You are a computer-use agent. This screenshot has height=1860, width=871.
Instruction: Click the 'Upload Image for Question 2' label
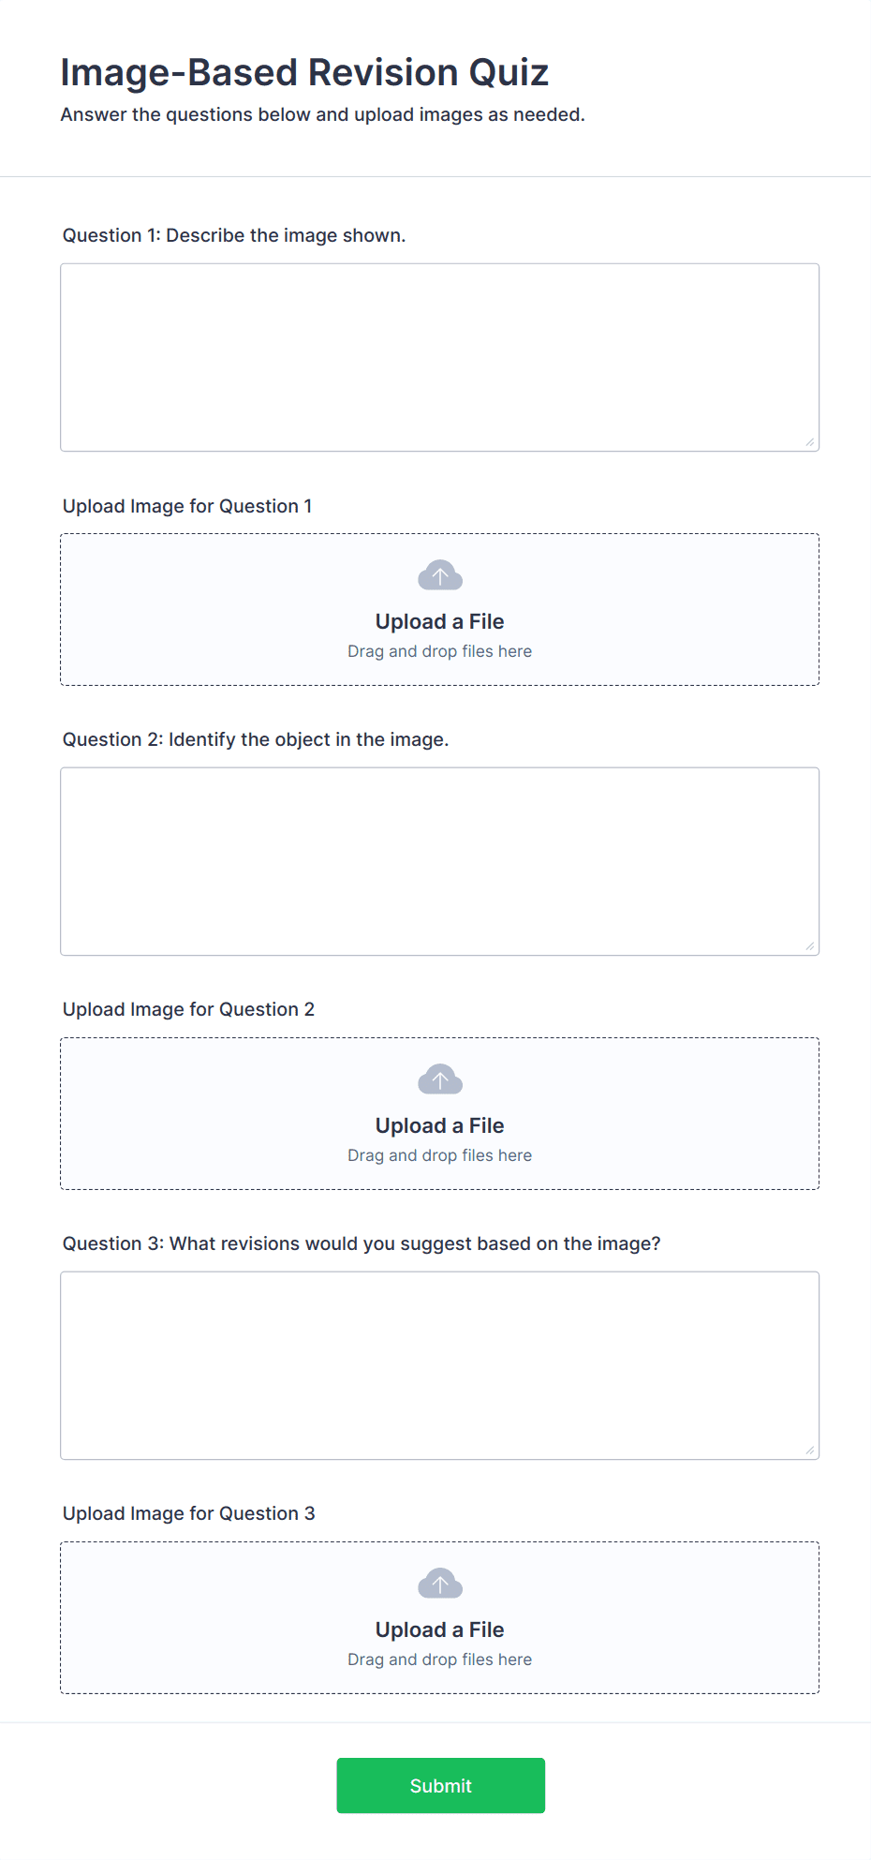pyautogui.click(x=188, y=1009)
